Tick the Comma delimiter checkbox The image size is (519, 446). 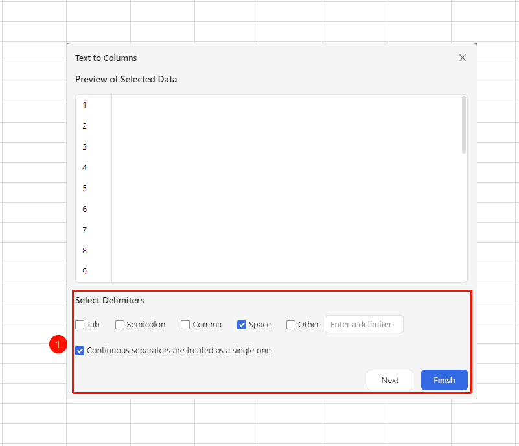[x=185, y=325]
